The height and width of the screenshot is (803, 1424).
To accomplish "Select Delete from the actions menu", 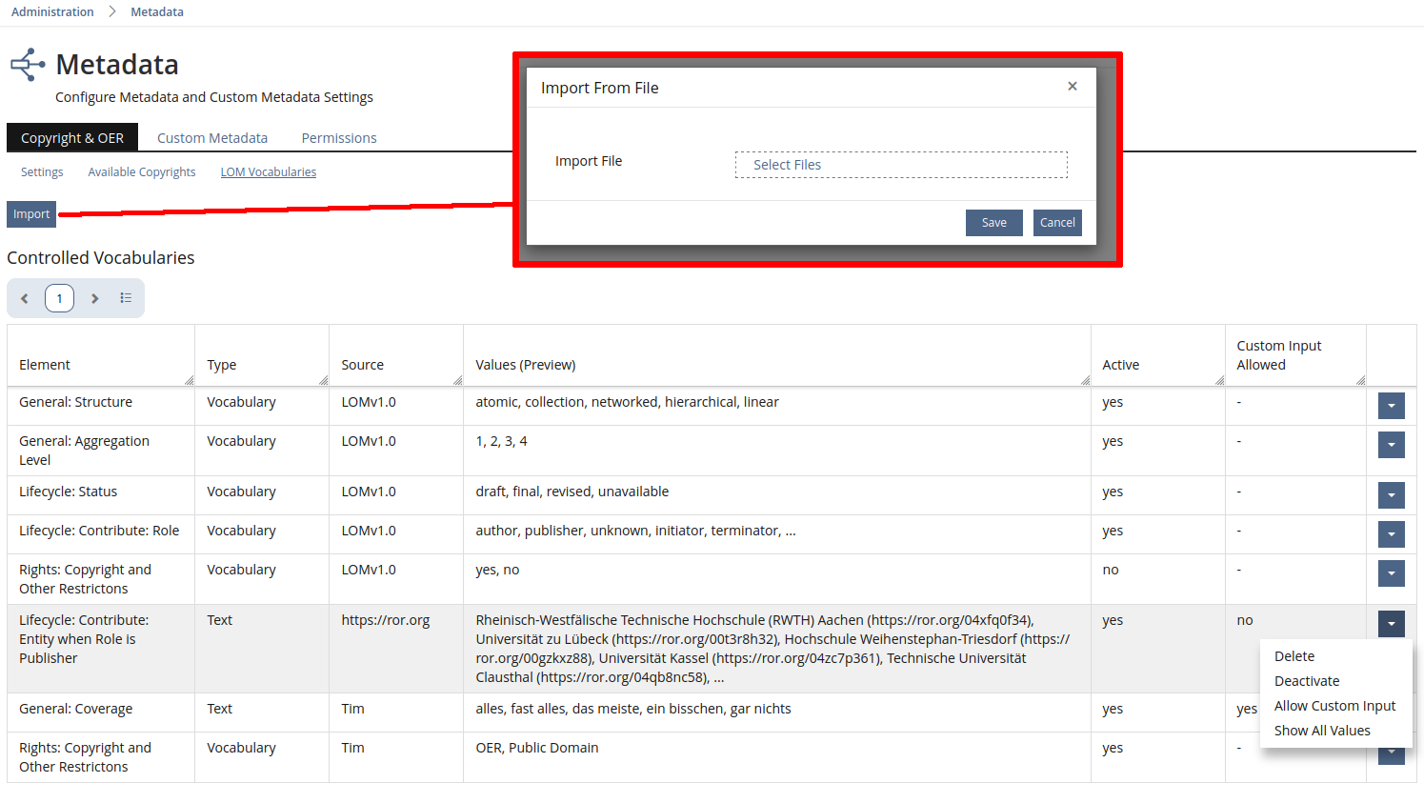I will (1294, 656).
